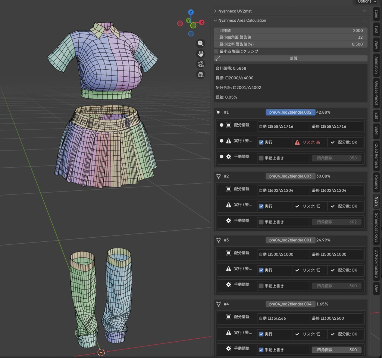Click the mesh icon beside #2
This screenshot has height=358, width=382.
(219, 176)
